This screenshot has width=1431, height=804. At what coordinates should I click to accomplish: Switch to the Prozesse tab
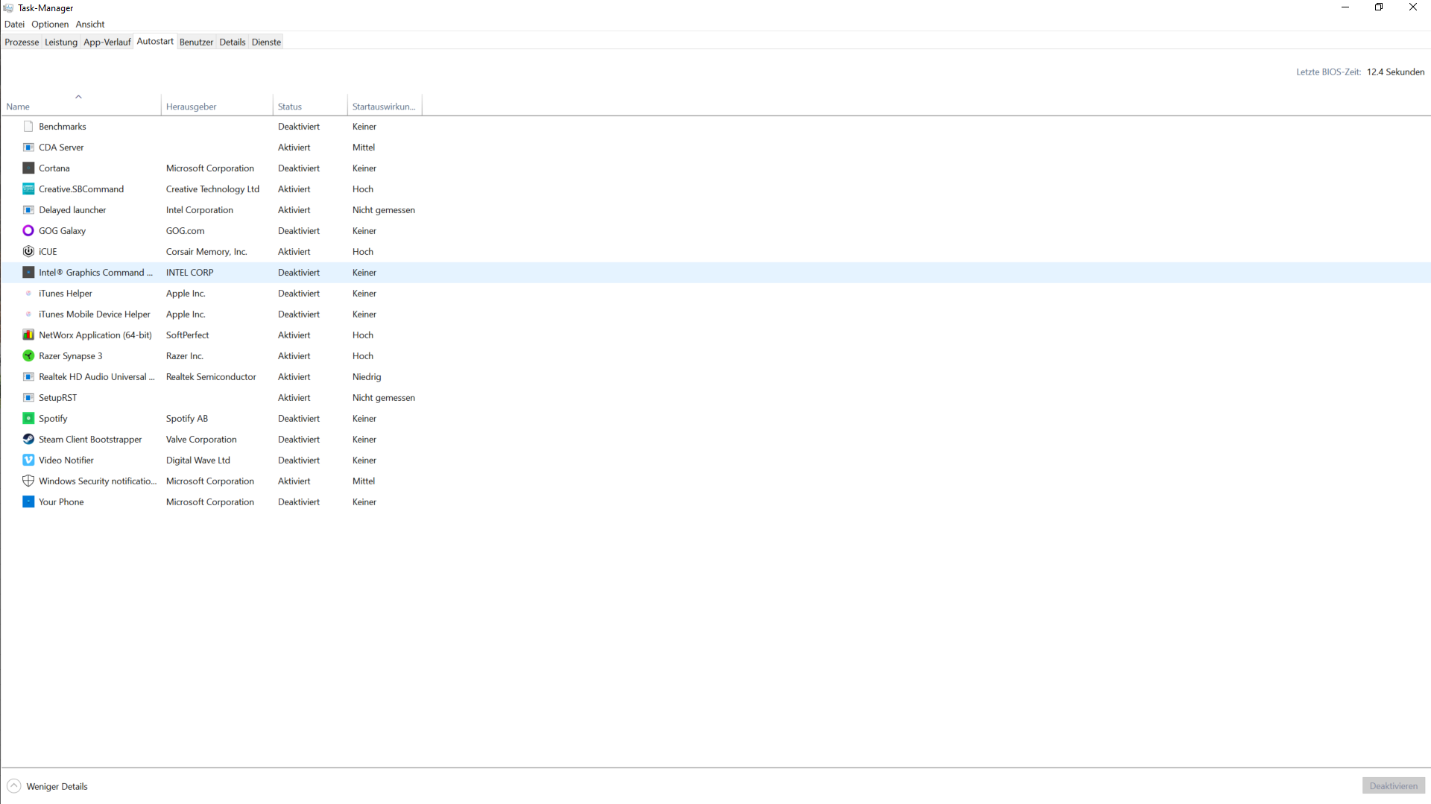(22, 42)
